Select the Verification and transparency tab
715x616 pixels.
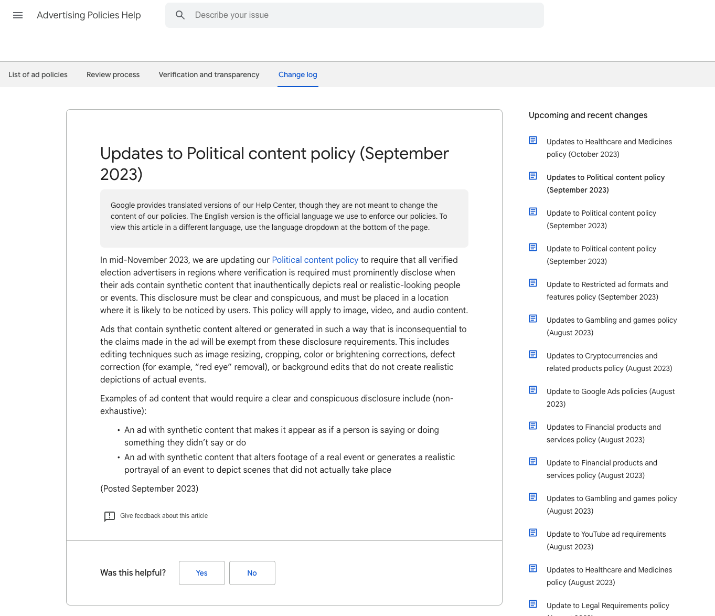[x=209, y=75]
